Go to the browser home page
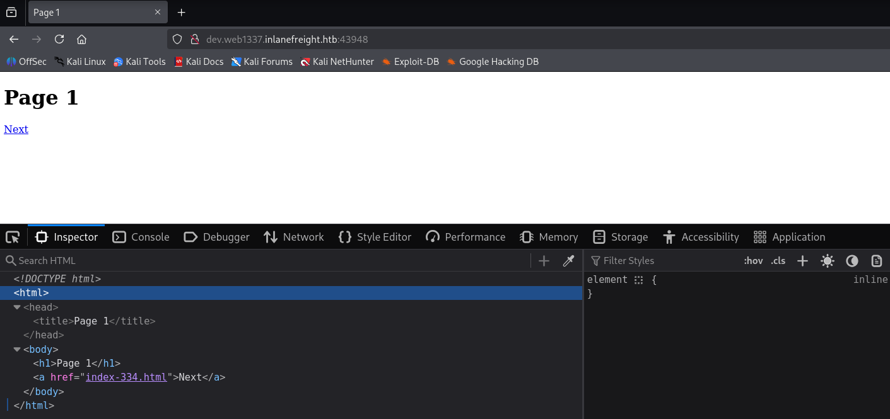Viewport: 890px width, 419px height. 81,39
